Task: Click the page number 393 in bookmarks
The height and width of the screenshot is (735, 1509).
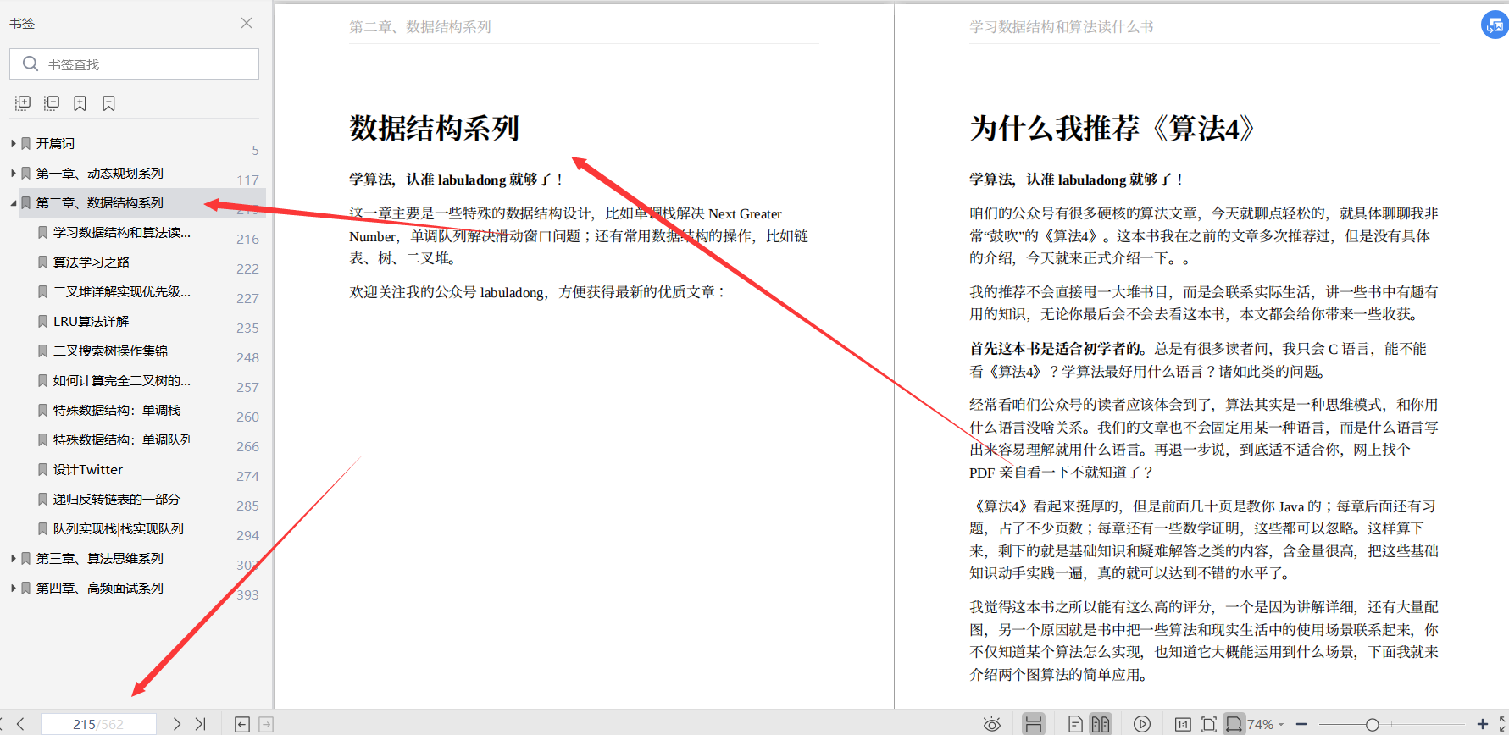Action: click(247, 594)
